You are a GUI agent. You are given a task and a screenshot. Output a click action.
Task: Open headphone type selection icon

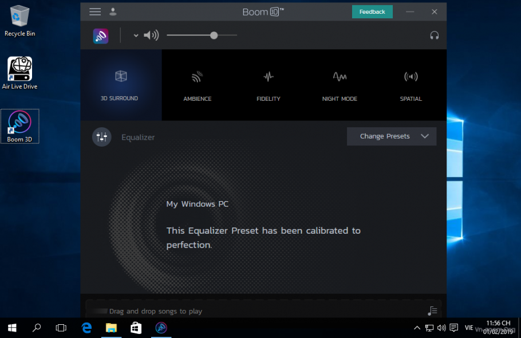(435, 35)
